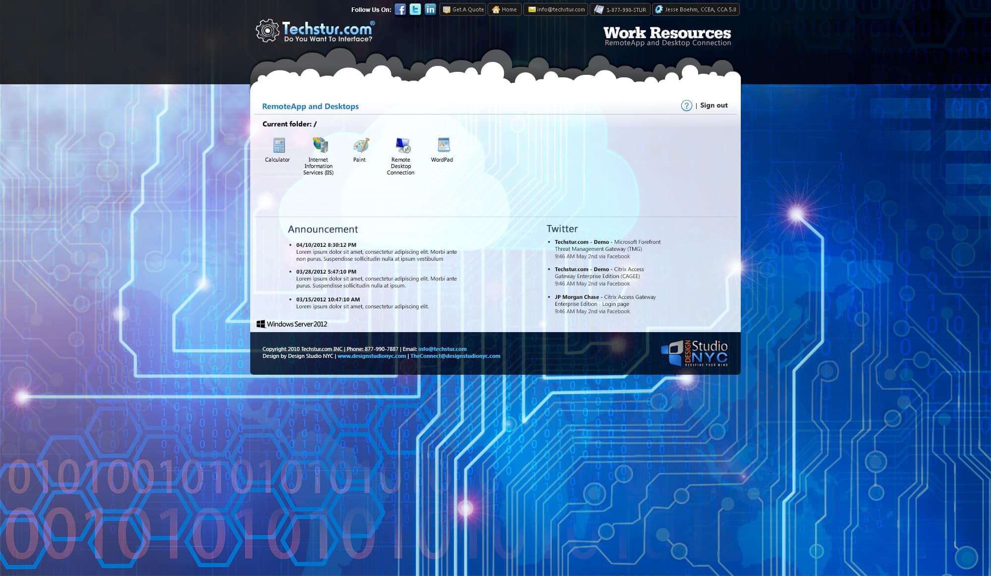
Task: Click the 1-877-990-STUR phone button
Action: pos(620,9)
